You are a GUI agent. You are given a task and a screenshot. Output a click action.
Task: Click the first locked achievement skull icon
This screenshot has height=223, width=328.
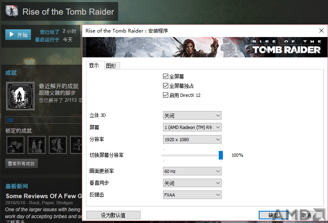pos(15,145)
